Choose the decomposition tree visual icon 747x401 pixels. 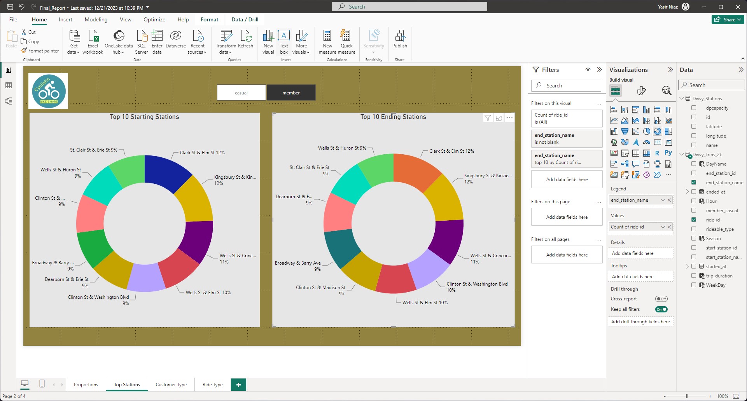(x=625, y=164)
